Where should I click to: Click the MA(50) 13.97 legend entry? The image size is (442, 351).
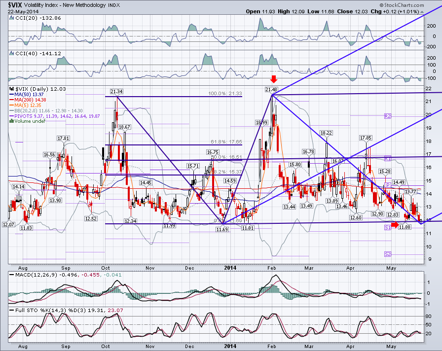pyautogui.click(x=27, y=94)
